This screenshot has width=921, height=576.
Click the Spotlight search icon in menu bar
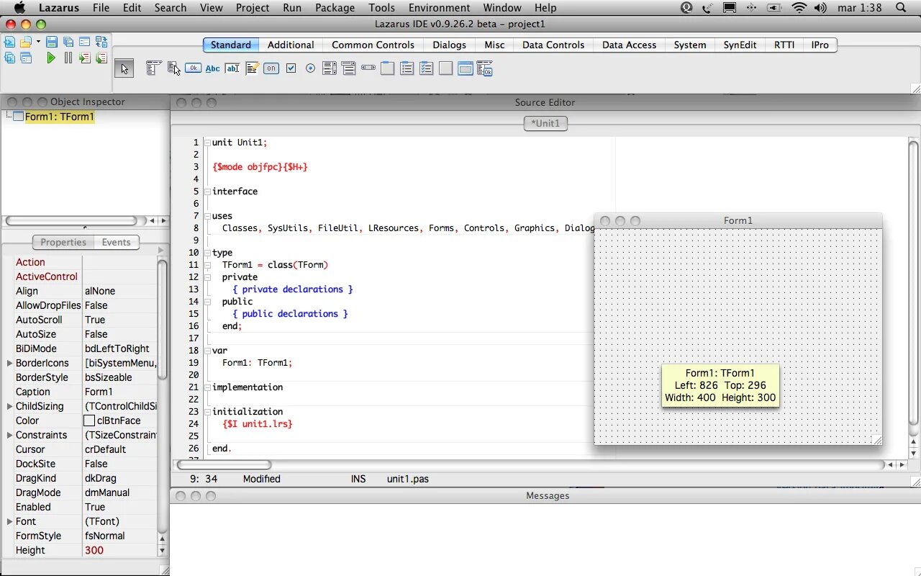pos(901,8)
